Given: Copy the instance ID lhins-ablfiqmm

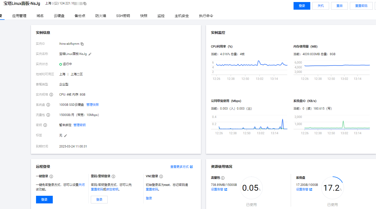Looking at the screenshot, I should (x=82, y=44).
